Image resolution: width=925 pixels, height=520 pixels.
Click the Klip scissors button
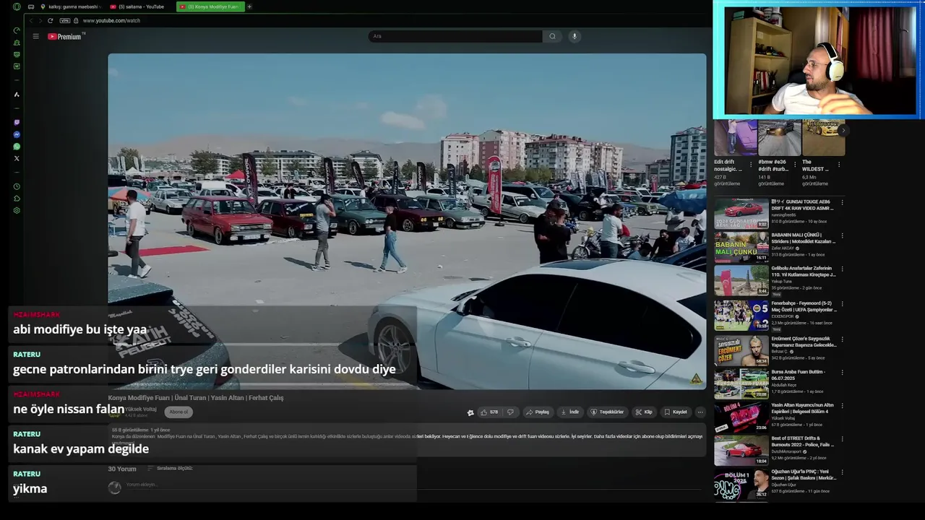click(644, 412)
